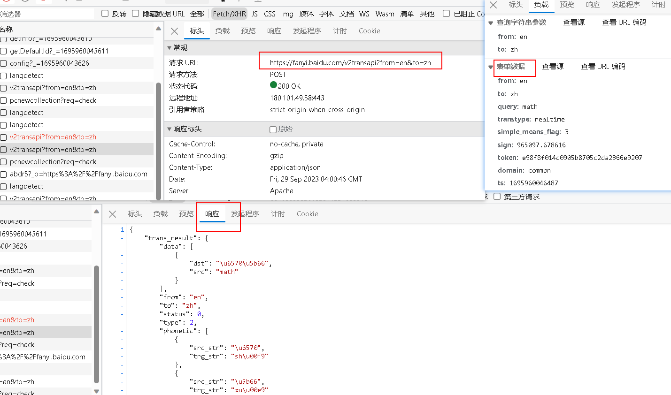This screenshot has height=395, width=671.
Task: Filter requests by 媒体 media type
Action: (x=307, y=14)
